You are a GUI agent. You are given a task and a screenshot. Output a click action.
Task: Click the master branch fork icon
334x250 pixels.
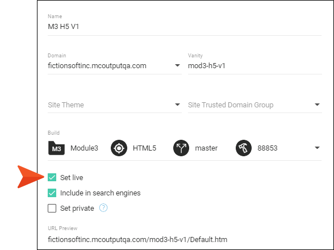pos(181,148)
